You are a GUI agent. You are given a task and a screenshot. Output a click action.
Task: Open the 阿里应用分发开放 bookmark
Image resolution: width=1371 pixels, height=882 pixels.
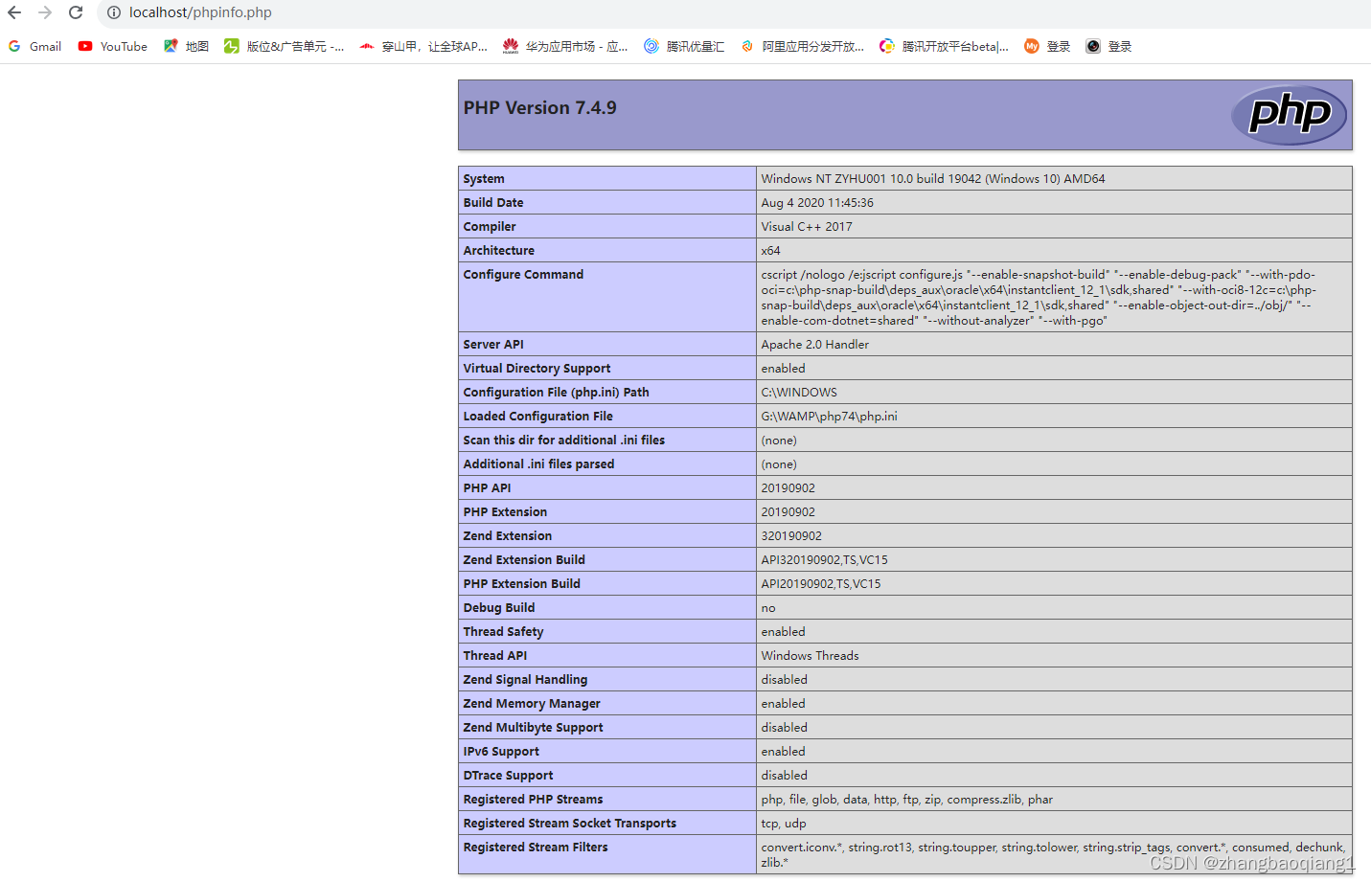point(802,46)
